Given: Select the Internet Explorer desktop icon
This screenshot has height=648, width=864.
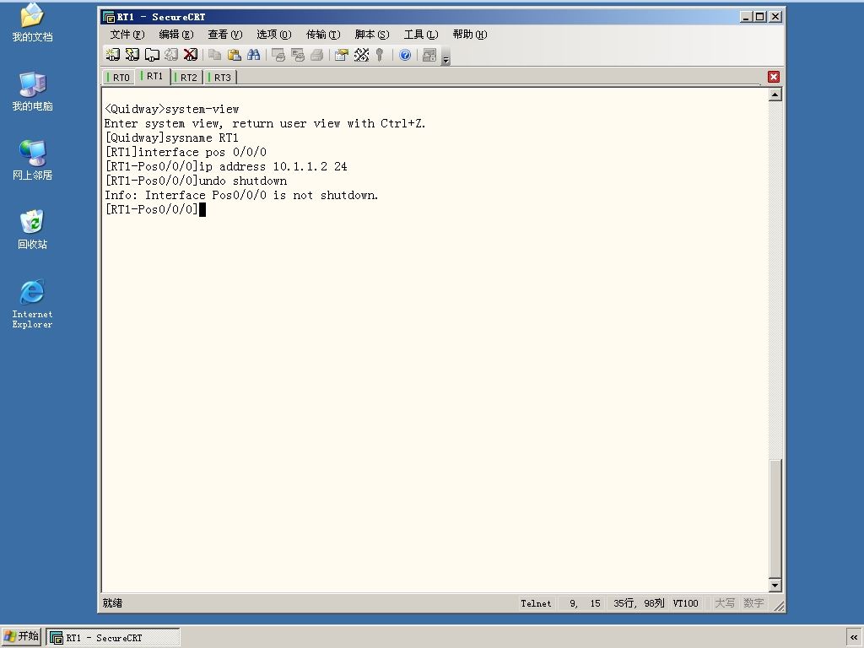Looking at the screenshot, I should point(33,304).
